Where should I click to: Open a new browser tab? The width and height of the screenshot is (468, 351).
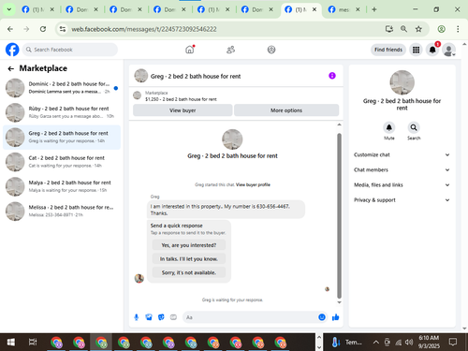[x=374, y=9]
